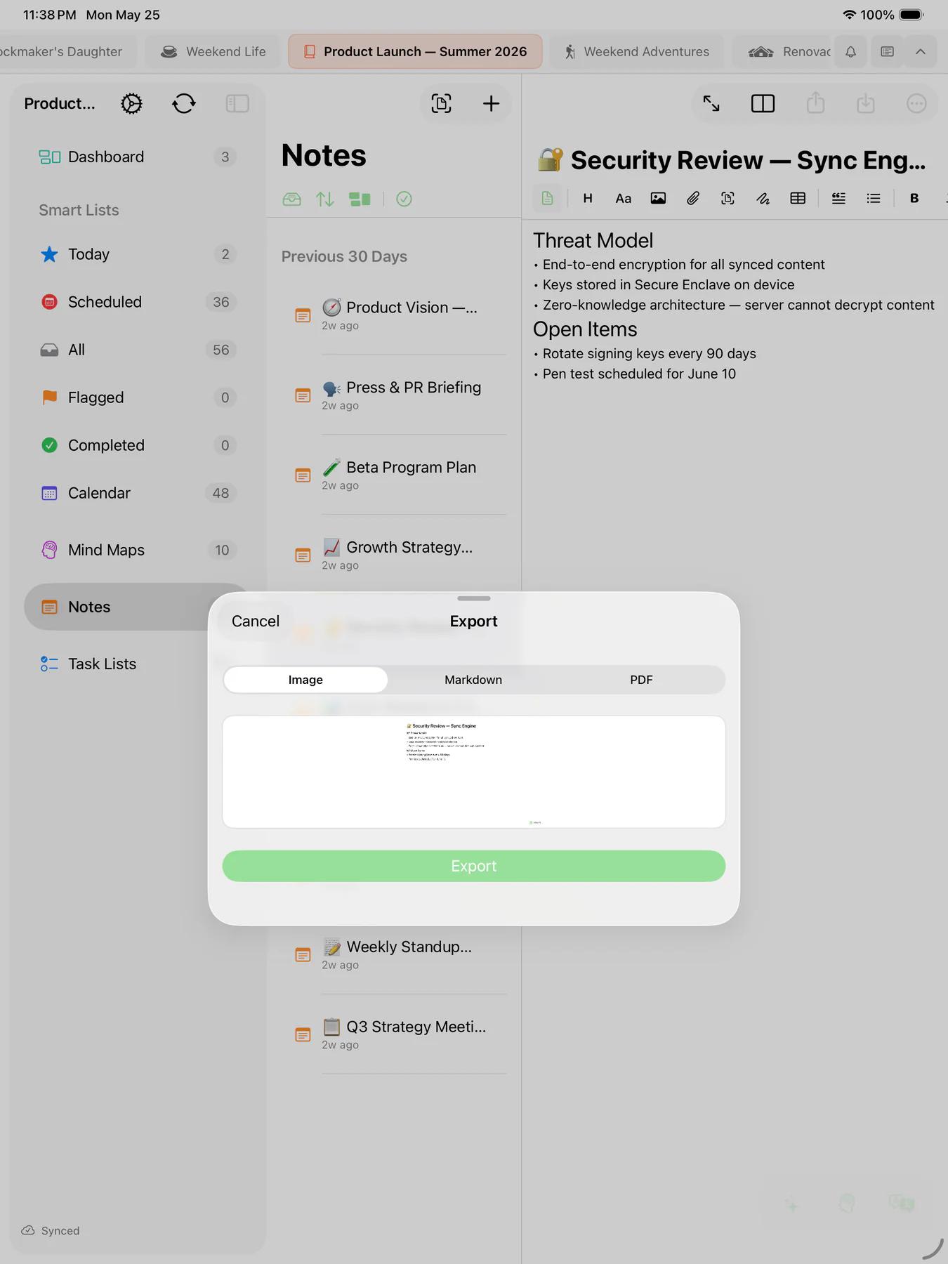This screenshot has width=948, height=1264.
Task: Open Beta Program Plan note
Action: (394, 475)
